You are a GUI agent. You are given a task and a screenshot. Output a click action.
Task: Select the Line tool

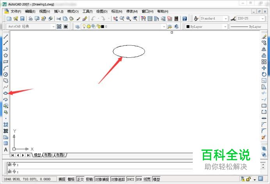[6, 36]
